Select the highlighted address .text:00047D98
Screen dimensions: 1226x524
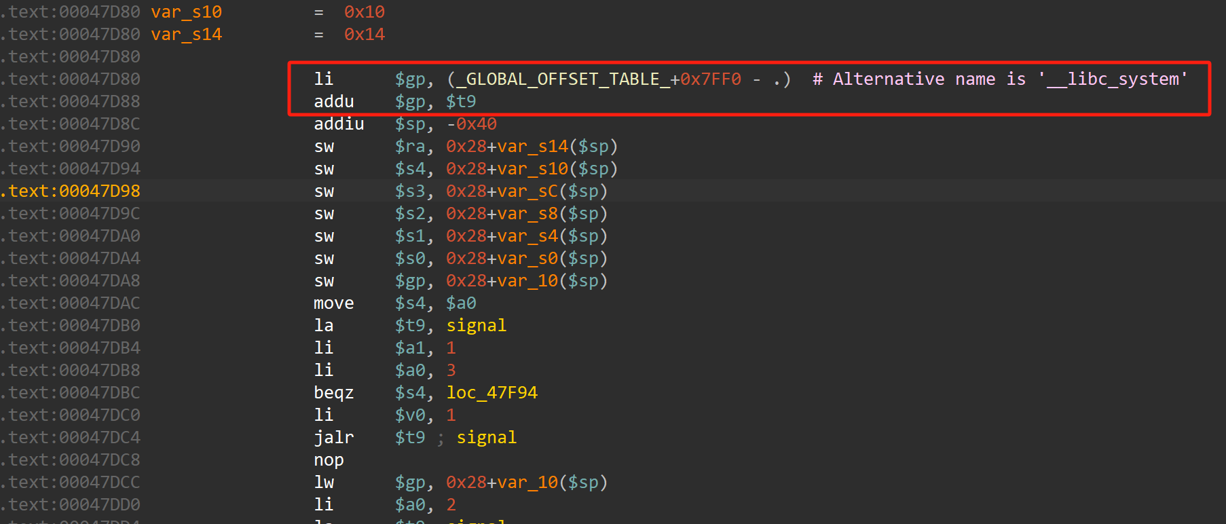[71, 191]
